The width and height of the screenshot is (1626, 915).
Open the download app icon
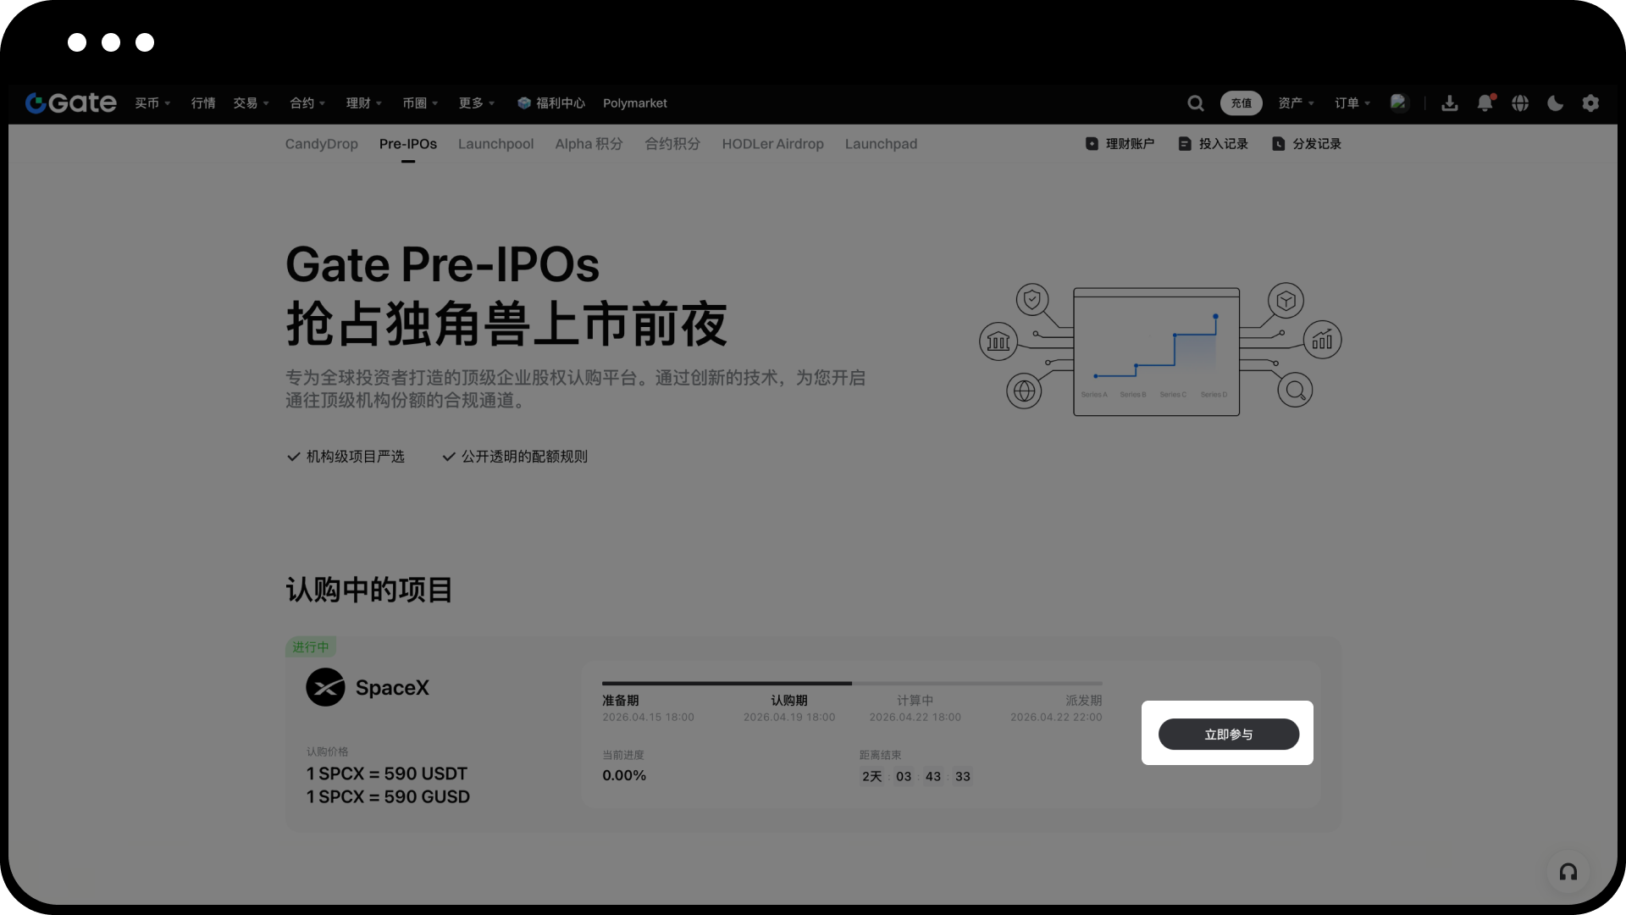(x=1449, y=103)
